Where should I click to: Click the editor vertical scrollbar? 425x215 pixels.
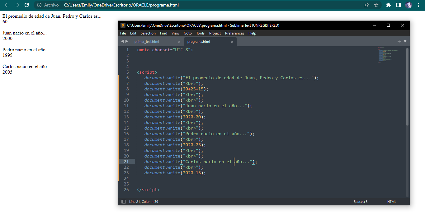(x=408, y=87)
